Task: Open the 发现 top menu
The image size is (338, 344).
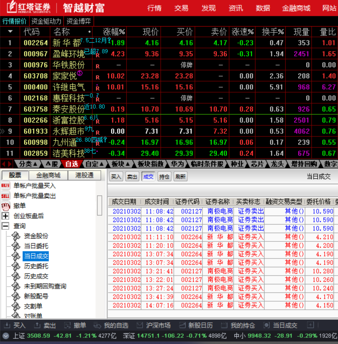Action: click(x=209, y=8)
